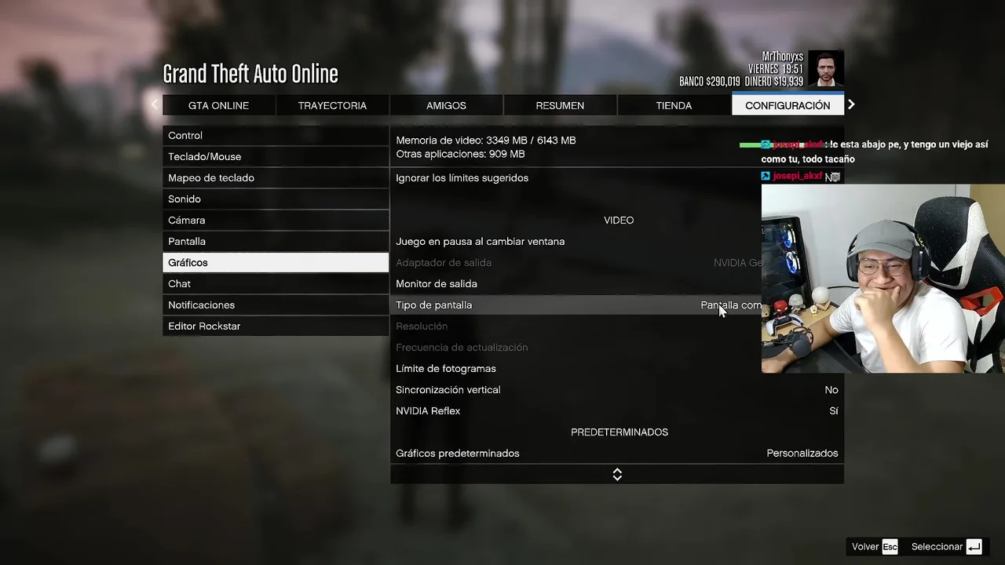Click the webcam overlay of the streamer

click(x=883, y=279)
